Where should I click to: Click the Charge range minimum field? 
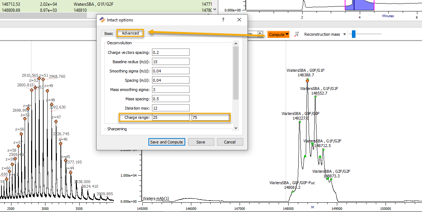pos(170,117)
